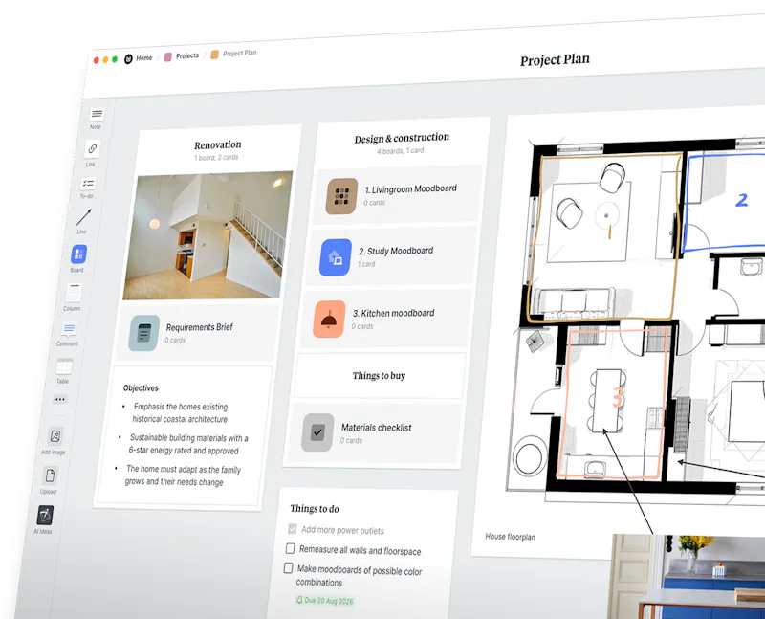
Task: Click the Renovation column title
Action: (x=218, y=145)
